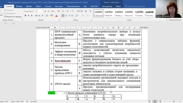Screen dimensions: 183x103
Task: Toggle strikethrough abc formatting
Action: (36, 15)
